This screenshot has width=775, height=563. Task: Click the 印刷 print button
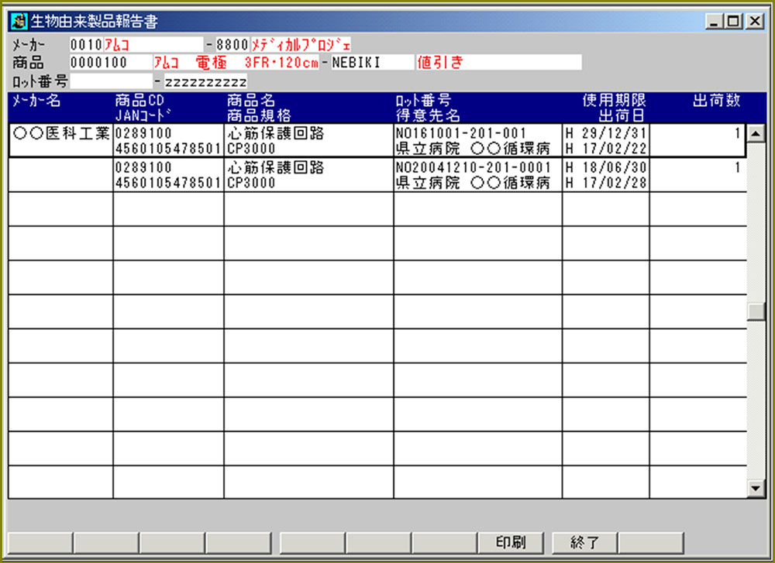click(x=511, y=542)
